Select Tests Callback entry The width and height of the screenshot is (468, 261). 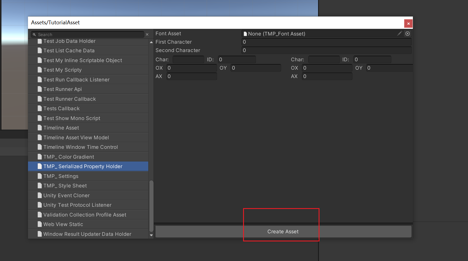pyautogui.click(x=88, y=109)
